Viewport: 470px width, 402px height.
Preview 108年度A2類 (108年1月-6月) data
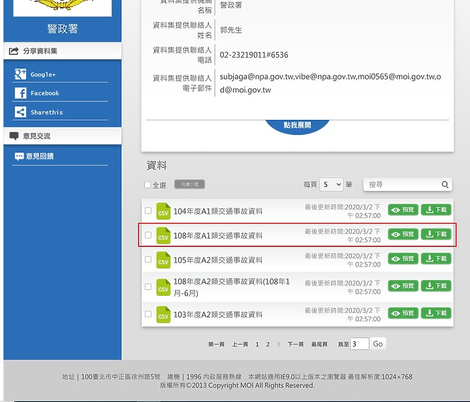coord(403,286)
